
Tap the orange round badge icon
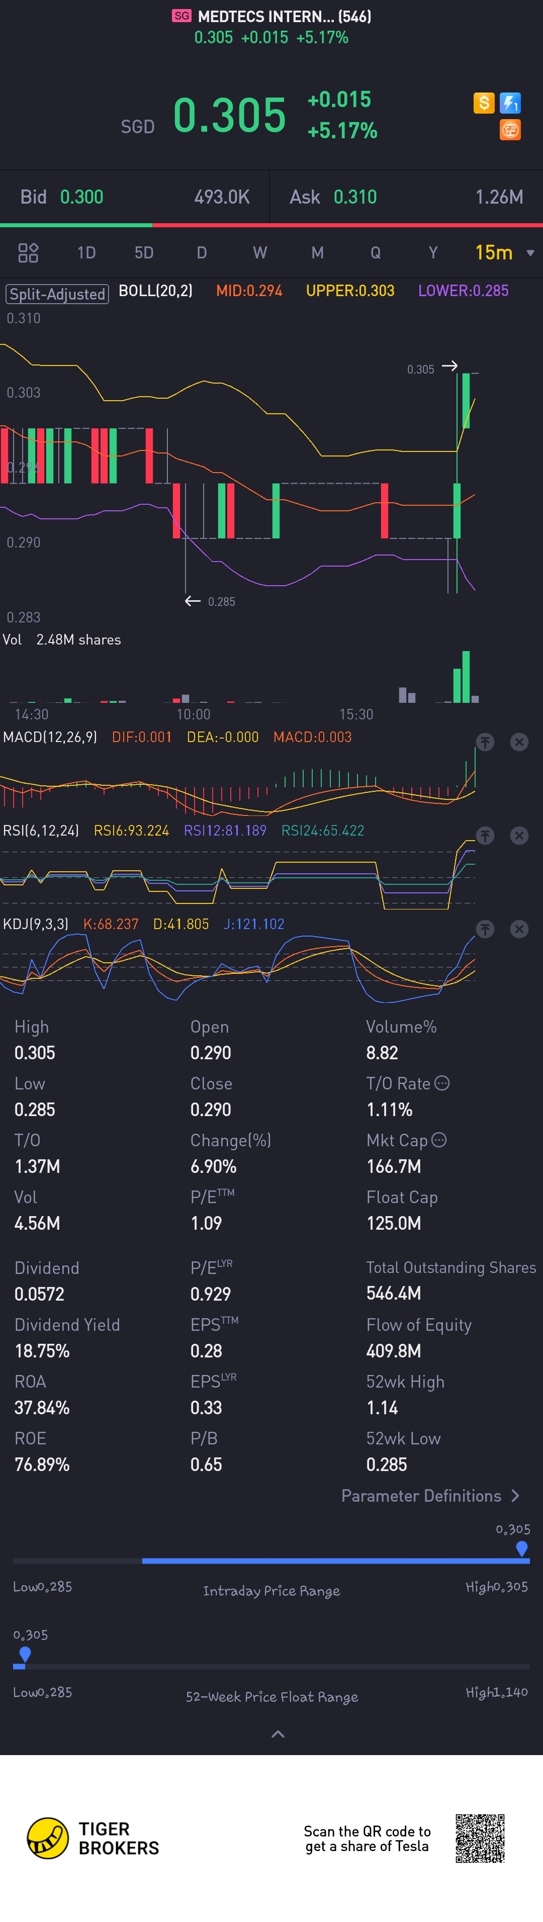point(510,130)
